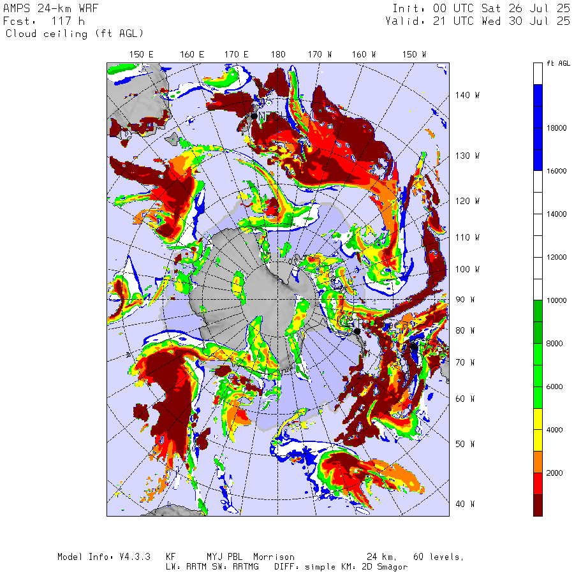Click the '150 W' longitude label
Viewport: 574px width, 574px height.
[x=414, y=55]
